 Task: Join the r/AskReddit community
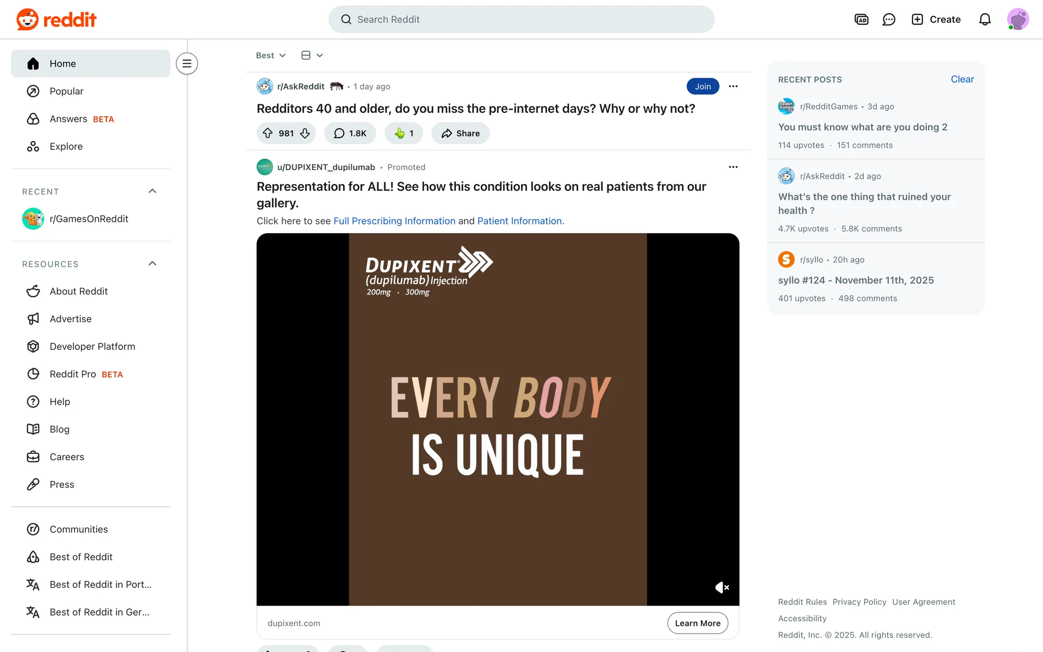pos(702,86)
